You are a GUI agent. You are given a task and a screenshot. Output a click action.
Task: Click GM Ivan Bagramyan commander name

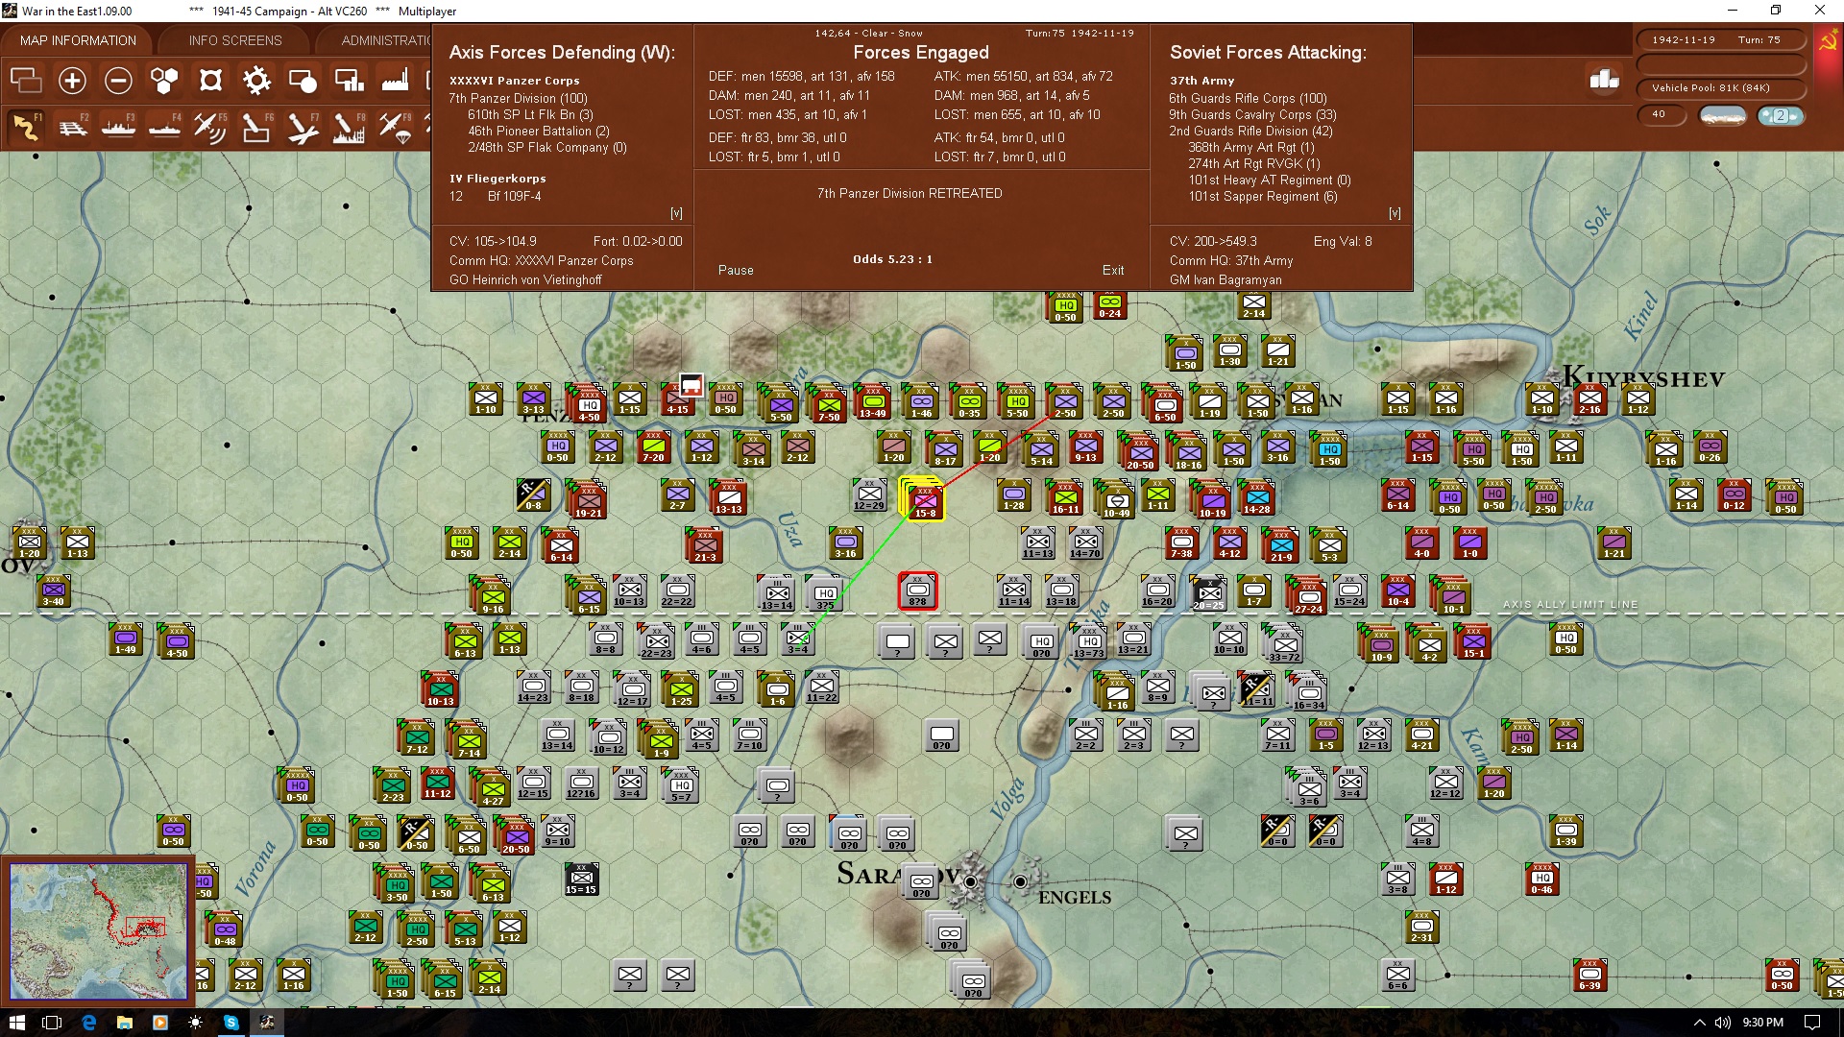pyautogui.click(x=1225, y=280)
